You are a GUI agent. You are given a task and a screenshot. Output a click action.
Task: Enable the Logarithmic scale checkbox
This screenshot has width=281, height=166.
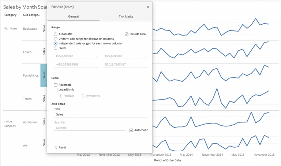56,89
